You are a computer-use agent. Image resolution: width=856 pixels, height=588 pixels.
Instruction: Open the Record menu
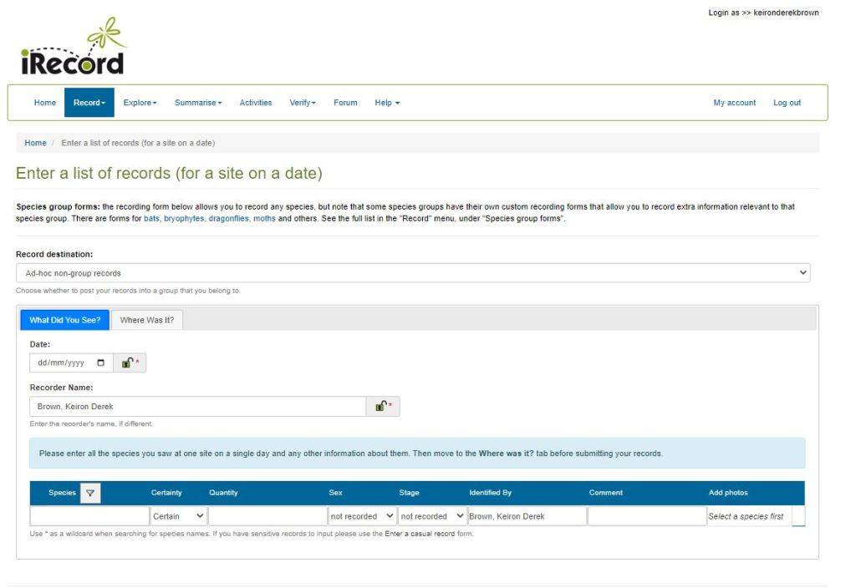(x=89, y=103)
